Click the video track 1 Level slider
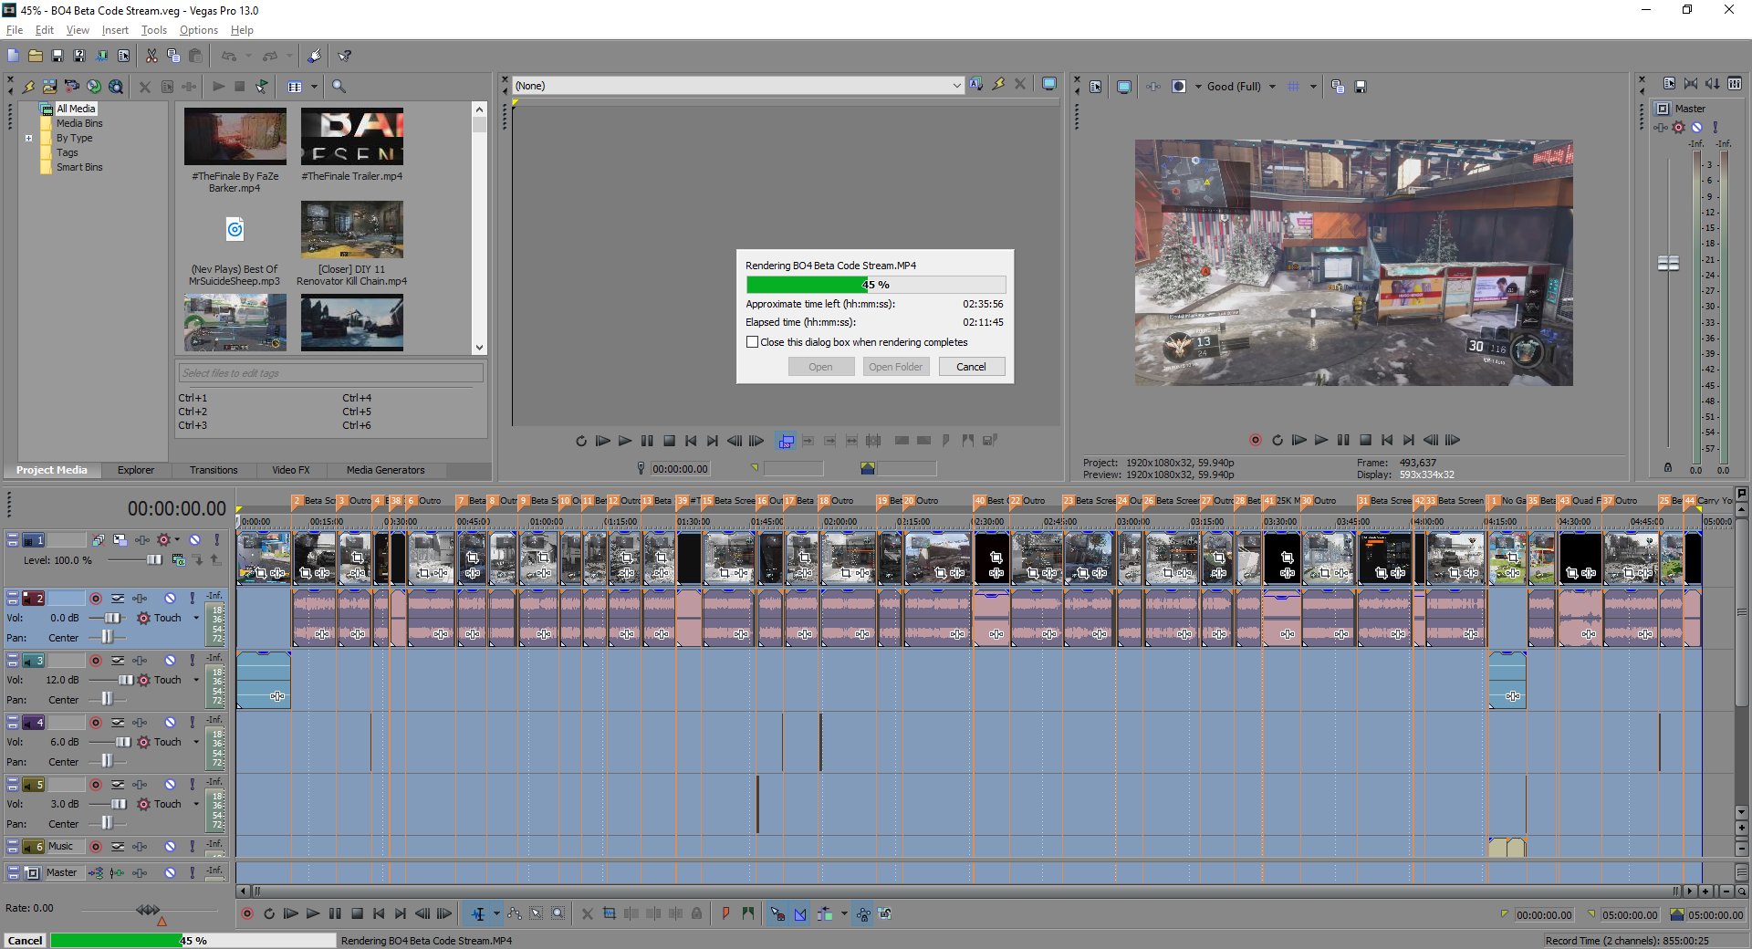 [x=154, y=559]
